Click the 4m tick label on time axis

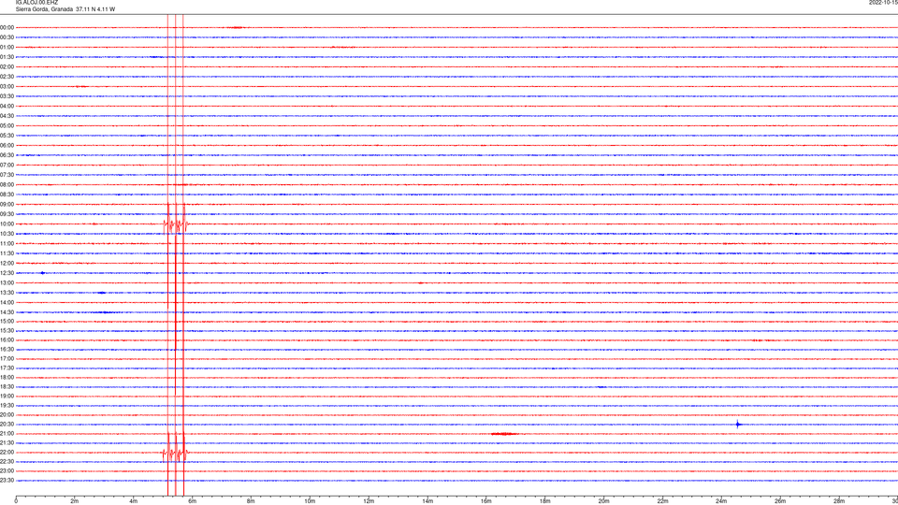(134, 501)
